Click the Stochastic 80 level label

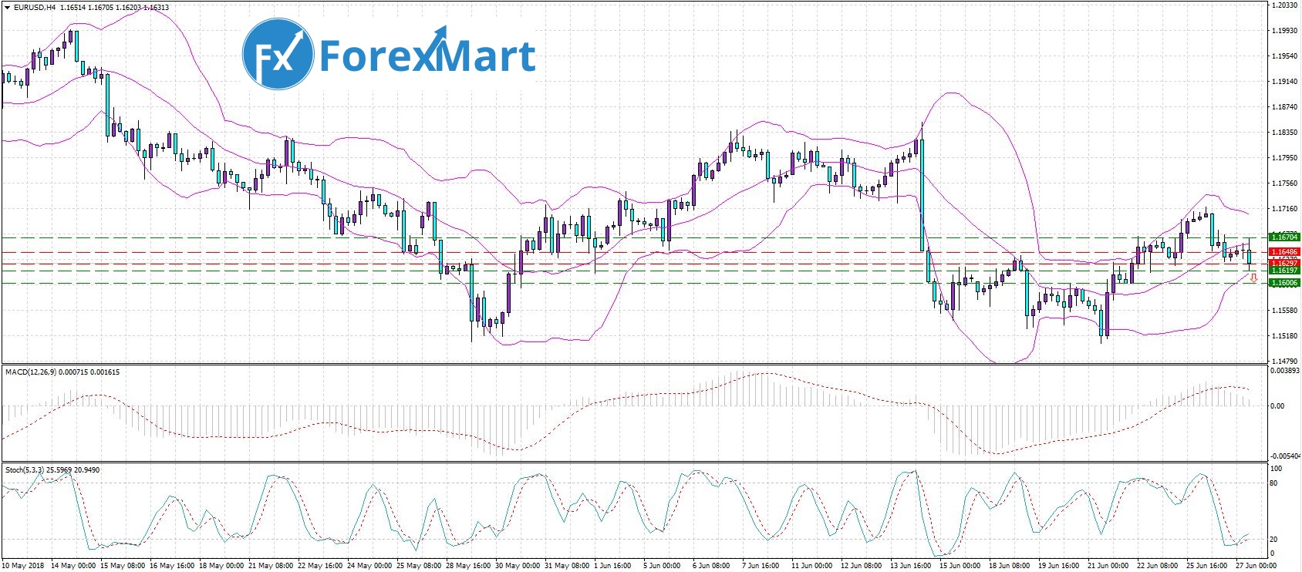1275,483
